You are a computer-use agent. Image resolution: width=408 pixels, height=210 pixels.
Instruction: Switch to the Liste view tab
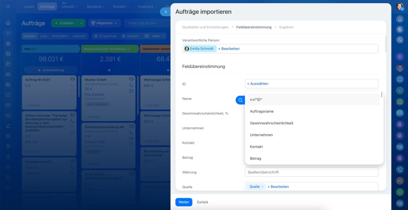(44, 36)
